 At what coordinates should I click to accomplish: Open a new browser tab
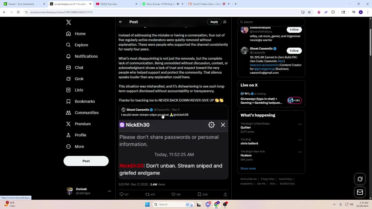(235, 4)
